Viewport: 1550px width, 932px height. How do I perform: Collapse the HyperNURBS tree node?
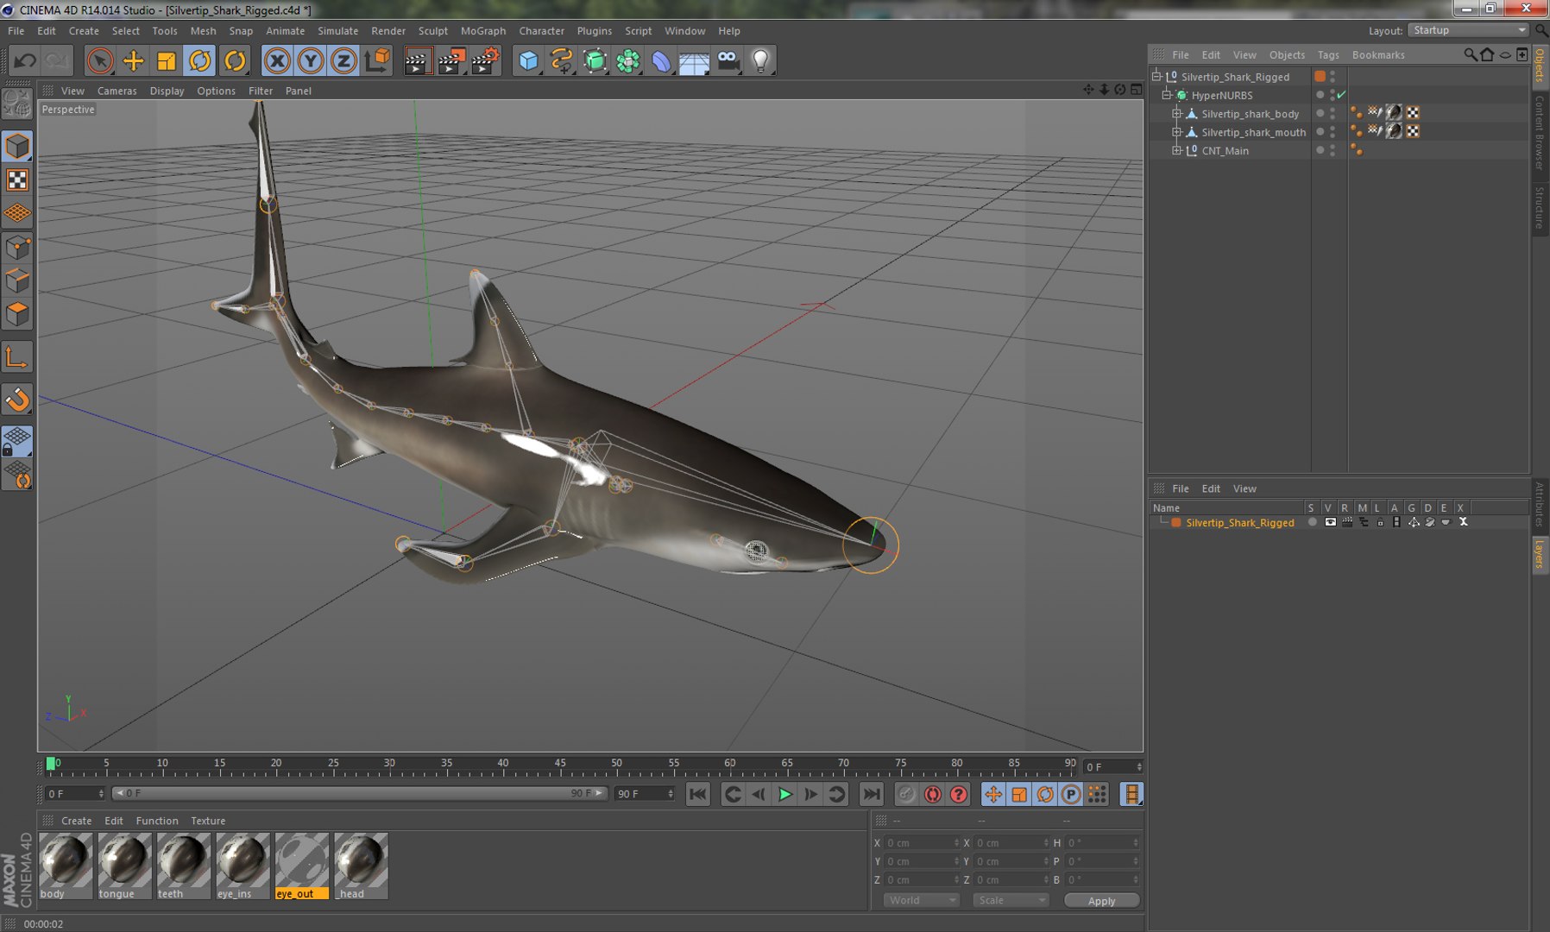(1167, 95)
